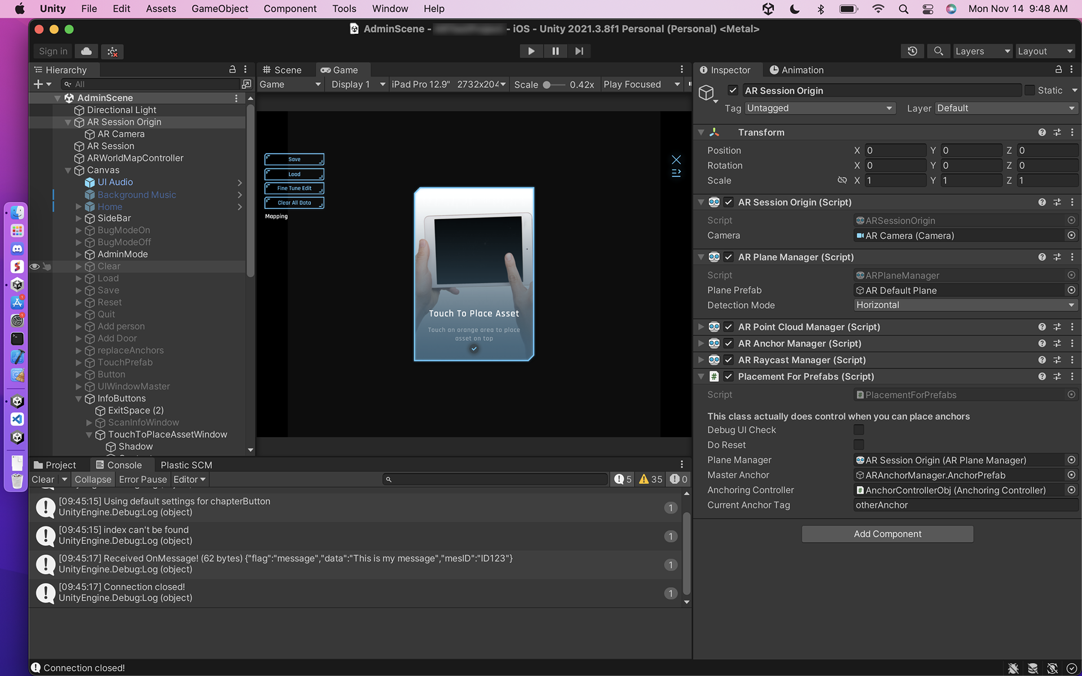Lock the Hierarchy panel
The width and height of the screenshot is (1082, 676).
pos(232,69)
